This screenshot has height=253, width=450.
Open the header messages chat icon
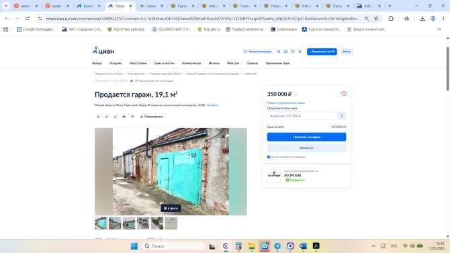click(x=285, y=52)
